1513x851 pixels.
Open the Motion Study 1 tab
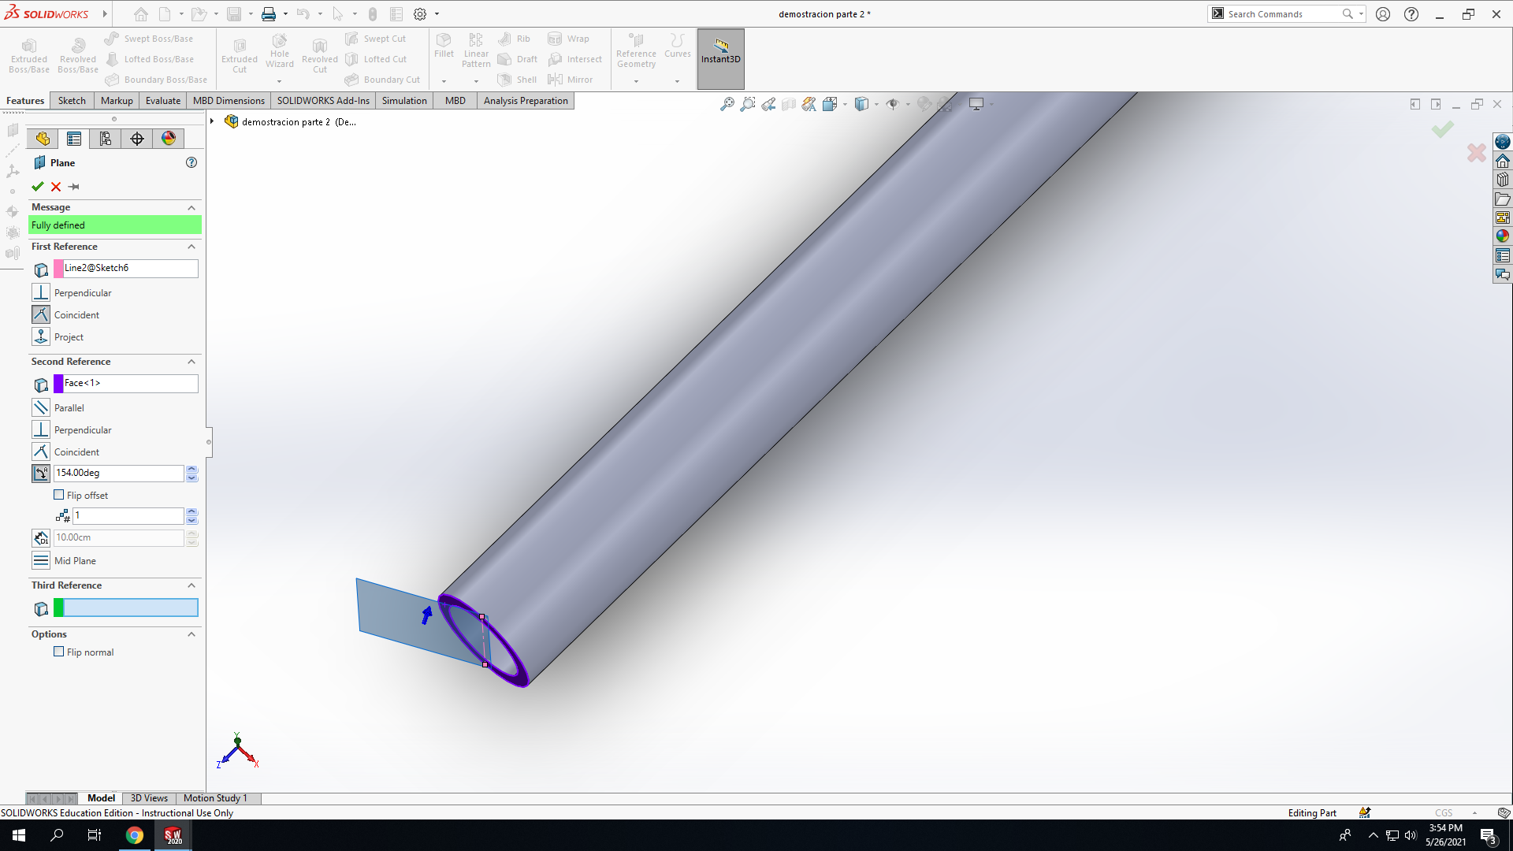pos(215,797)
